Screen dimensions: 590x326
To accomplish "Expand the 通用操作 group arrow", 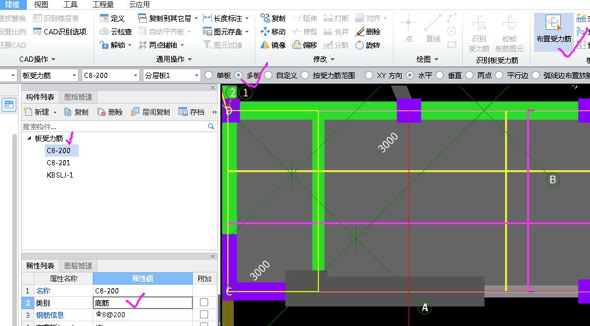I will click(189, 59).
